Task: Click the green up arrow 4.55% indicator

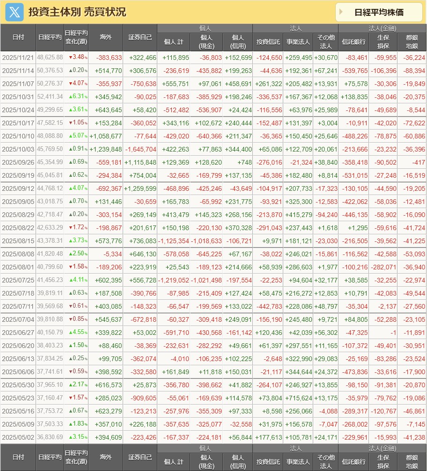Action: coord(76,332)
